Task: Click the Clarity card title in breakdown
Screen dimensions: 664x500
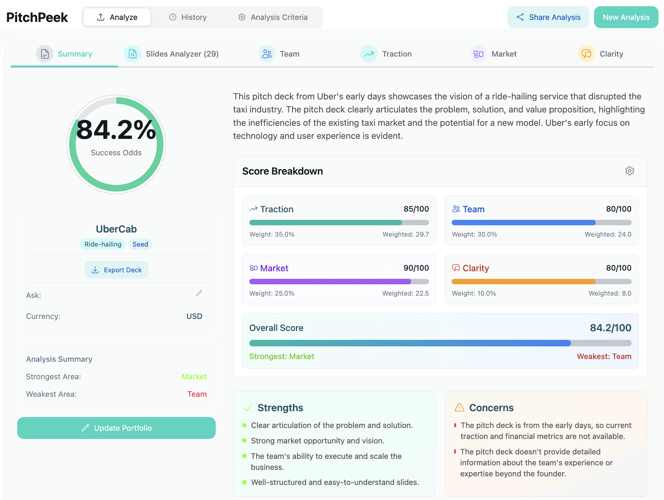Action: (x=476, y=268)
